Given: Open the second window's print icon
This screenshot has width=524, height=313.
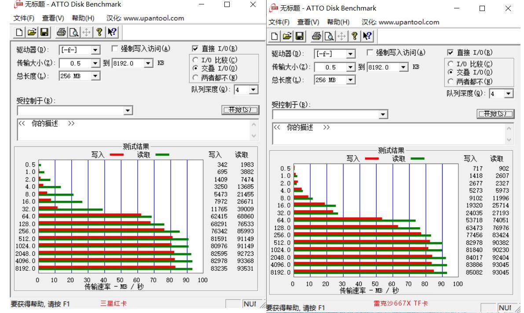Looking at the screenshot, I should click(317, 36).
